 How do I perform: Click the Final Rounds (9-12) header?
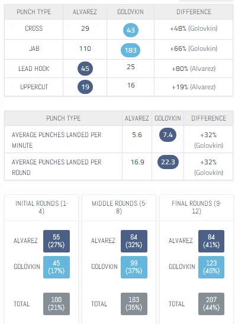pyautogui.click(x=197, y=208)
